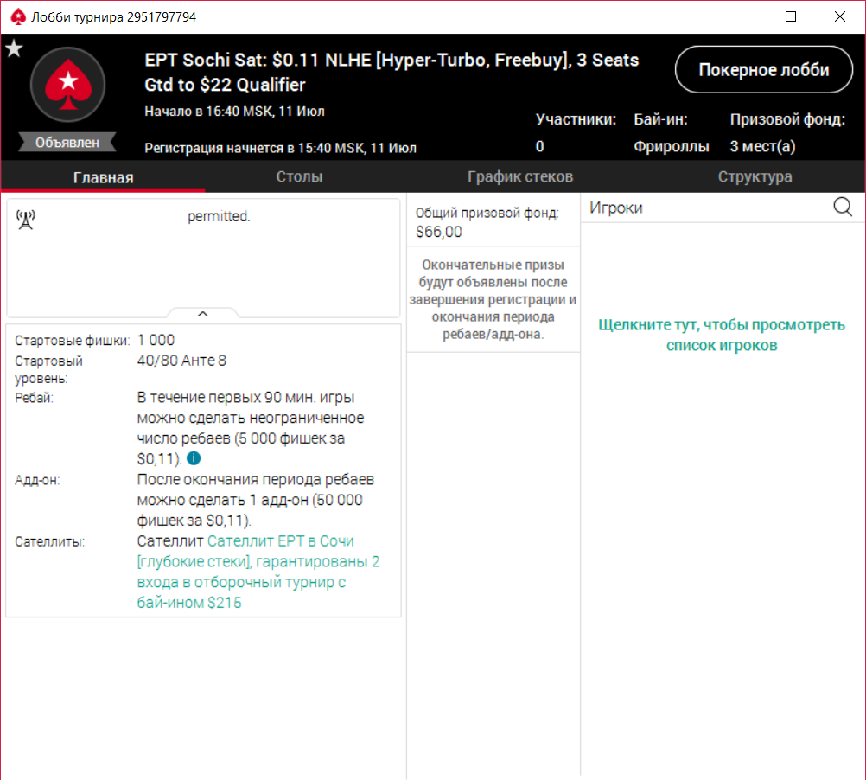Click the Ребай label
The height and width of the screenshot is (780, 866).
[x=35, y=398]
